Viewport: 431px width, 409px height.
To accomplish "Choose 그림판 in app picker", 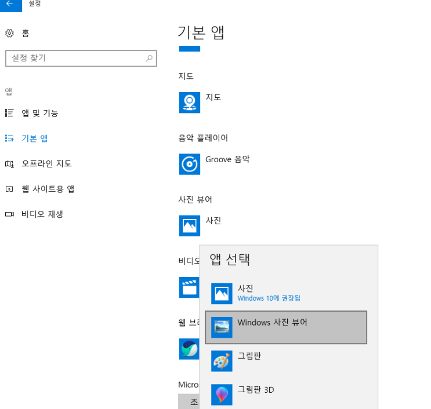I will pyautogui.click(x=286, y=361).
